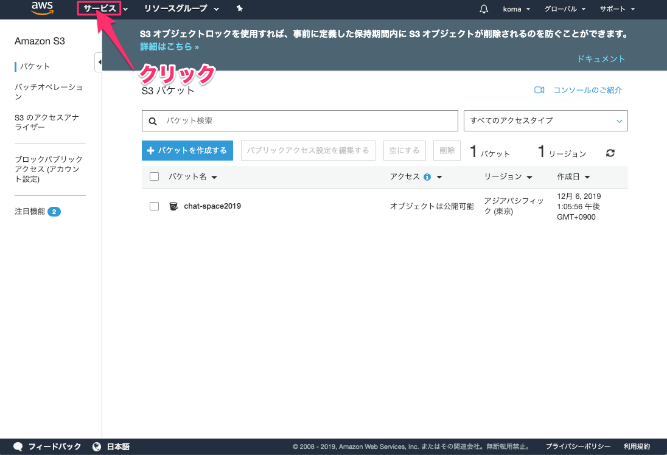Viewport: 667px width, 455px height.
Task: Click the info icon beside アクセス
Action: (427, 177)
